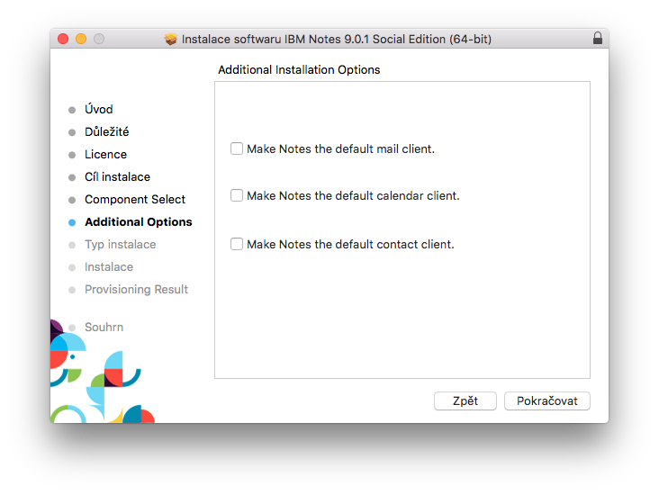Go back using the Zpět button
The image size is (659, 495).
[465, 400]
